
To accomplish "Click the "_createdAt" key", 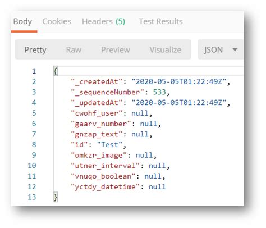I will pos(97,81).
